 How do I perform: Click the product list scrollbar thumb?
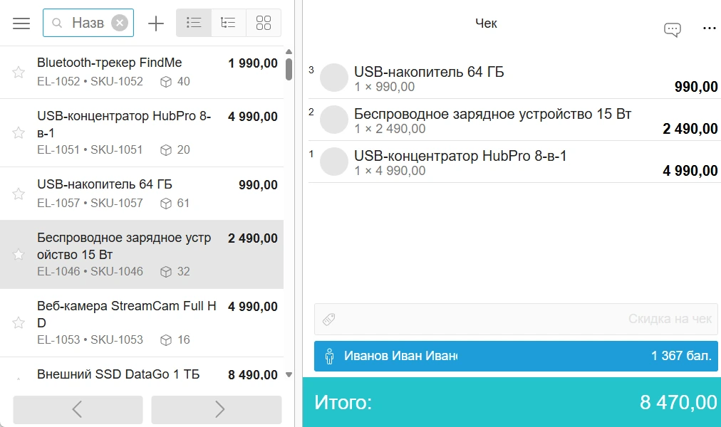[x=289, y=69]
